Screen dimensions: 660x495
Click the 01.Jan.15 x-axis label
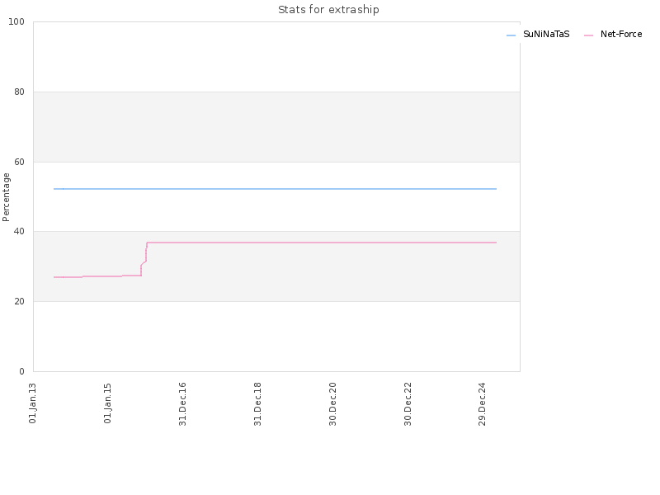[x=108, y=403]
